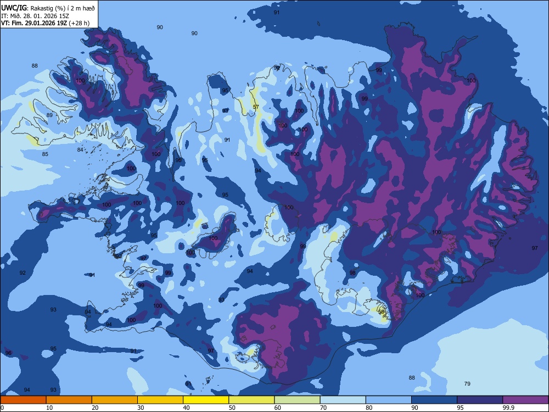Click the light blue 80–90 legend swatch
Image resolution: width=549 pixels, height=412 pixels.
[x=388, y=400]
